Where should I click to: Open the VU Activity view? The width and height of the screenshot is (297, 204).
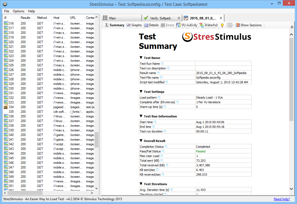click(x=187, y=25)
